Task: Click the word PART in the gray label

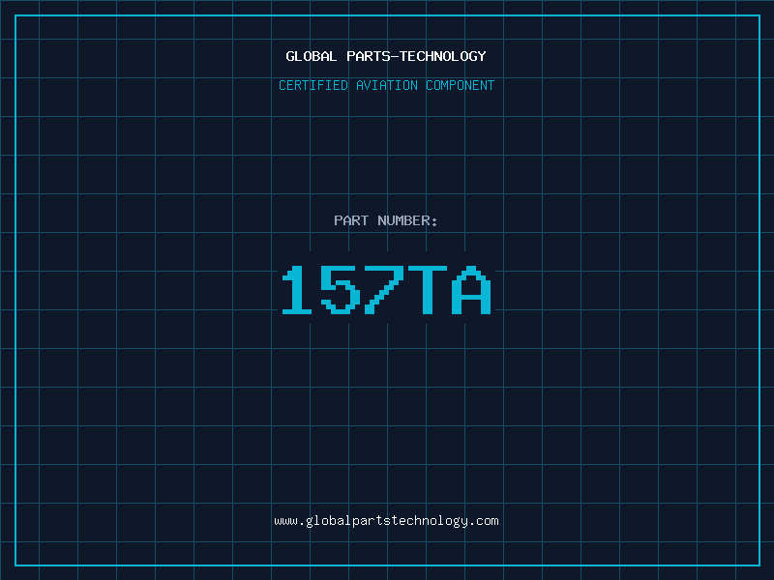Action: click(351, 220)
